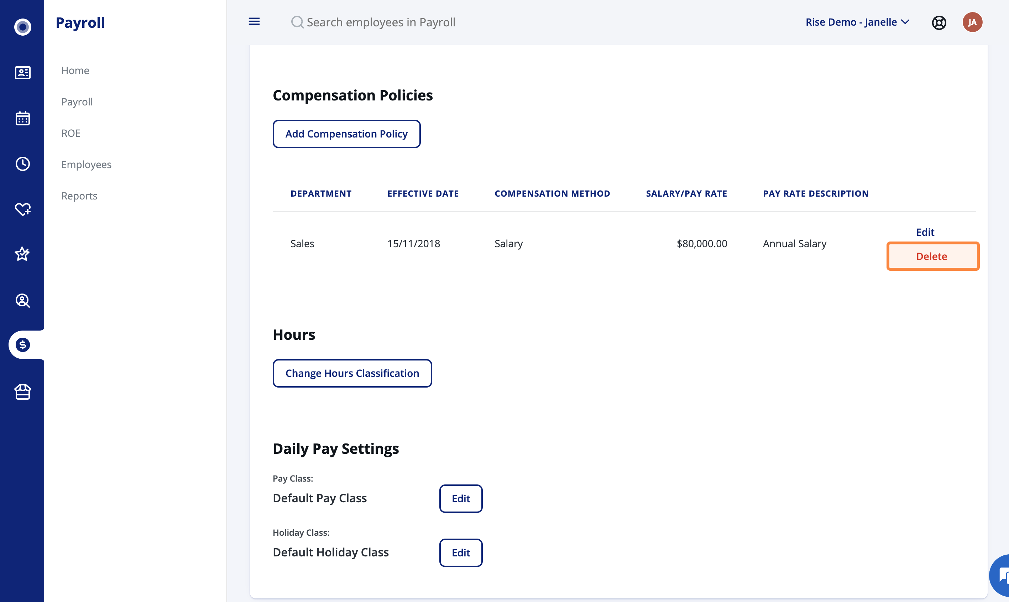
Task: Select the Sales department cell
Action: (x=302, y=243)
